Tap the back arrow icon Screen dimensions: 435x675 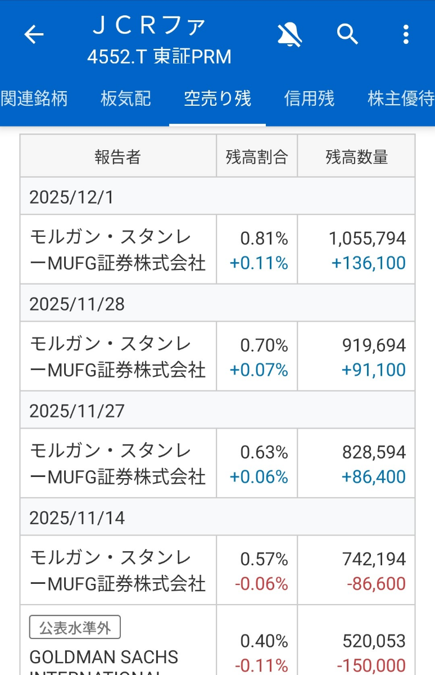pyautogui.click(x=34, y=35)
